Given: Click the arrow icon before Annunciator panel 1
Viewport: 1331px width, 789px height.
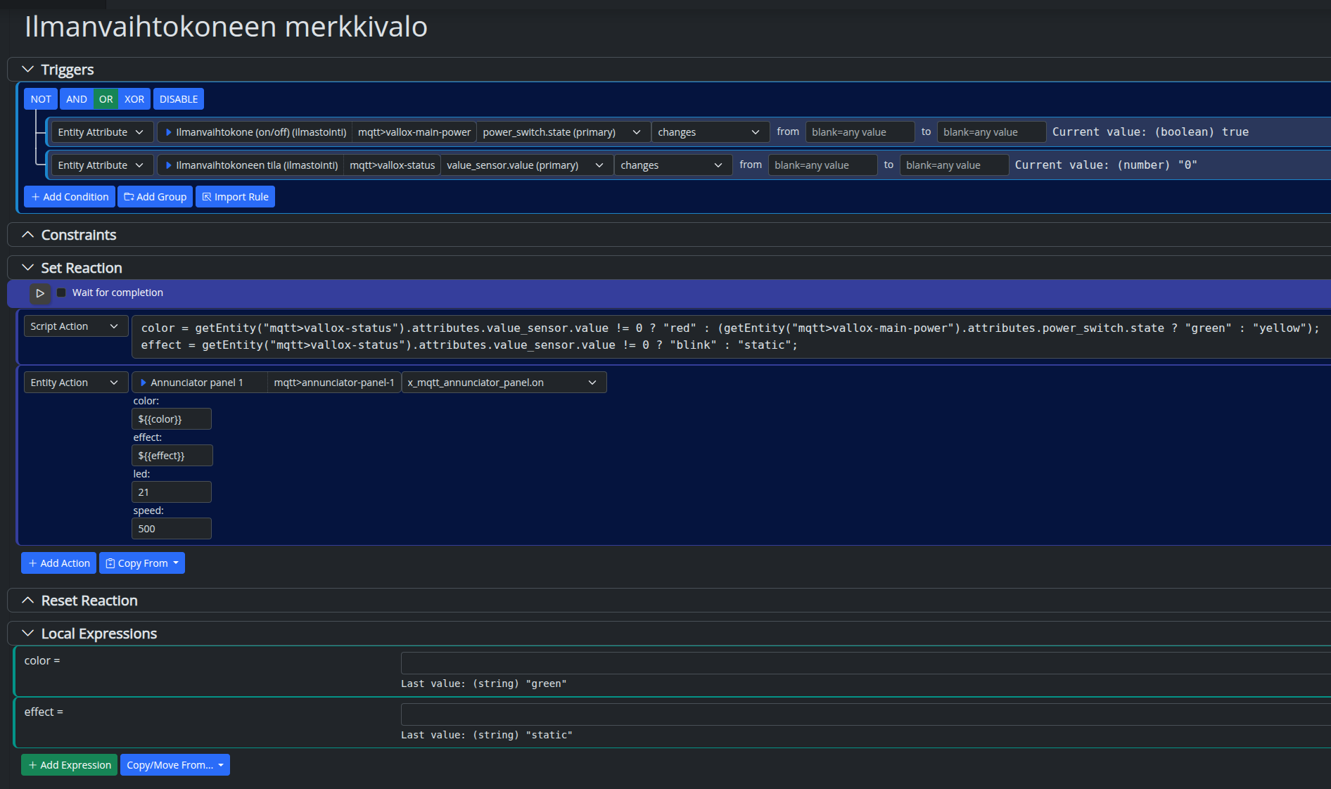Looking at the screenshot, I should (144, 383).
